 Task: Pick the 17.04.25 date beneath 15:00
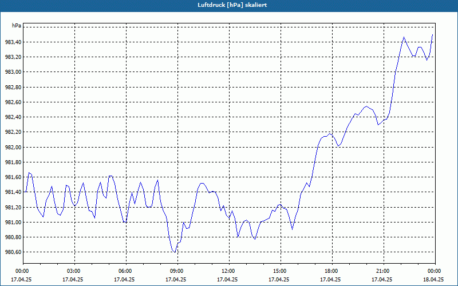[x=279, y=279]
